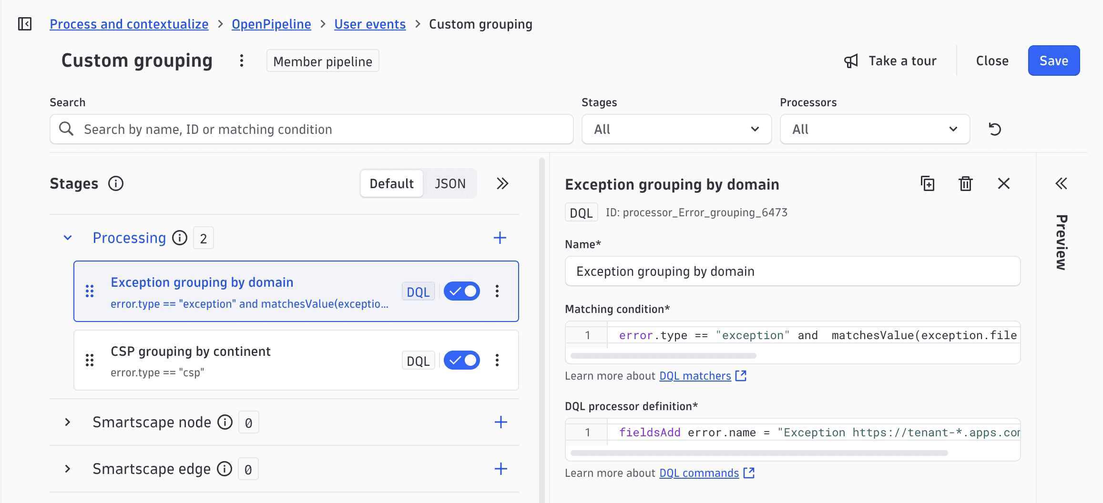
Task: Duplicate the Exception grouping processor
Action: tap(928, 183)
